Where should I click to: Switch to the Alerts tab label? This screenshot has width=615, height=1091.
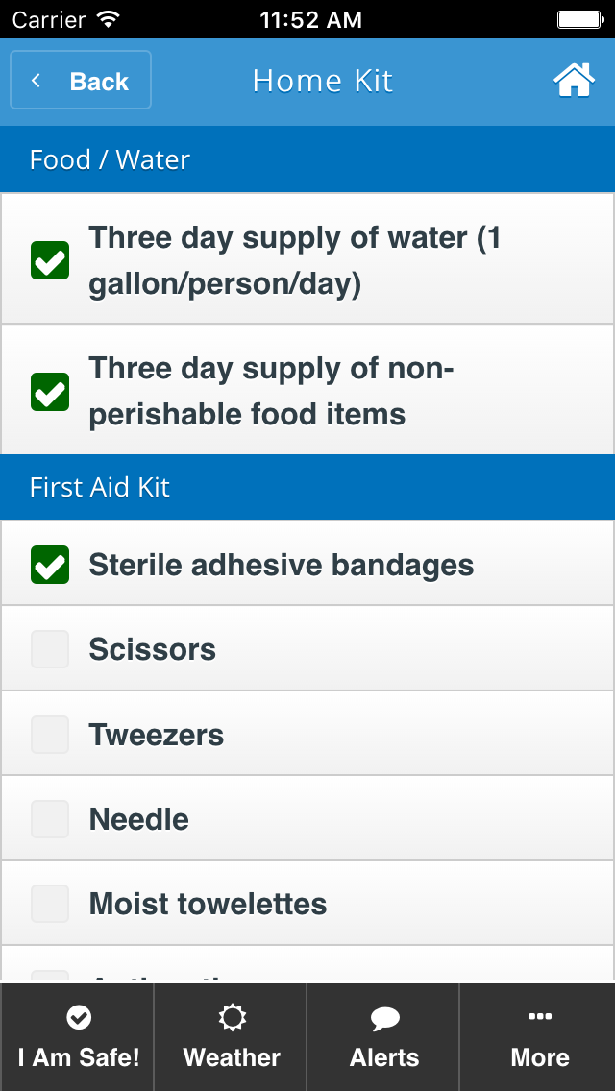point(384,1057)
